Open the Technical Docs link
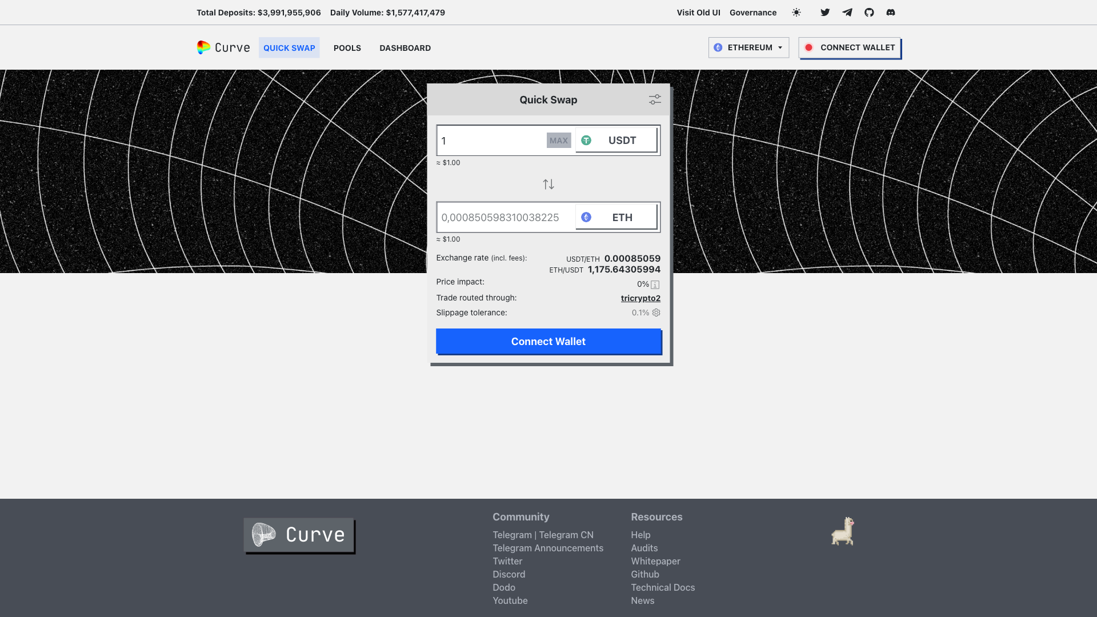Screen dimensions: 1097x617 tap(663, 587)
